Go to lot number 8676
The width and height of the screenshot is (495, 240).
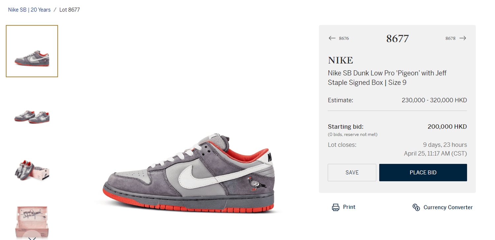point(344,38)
